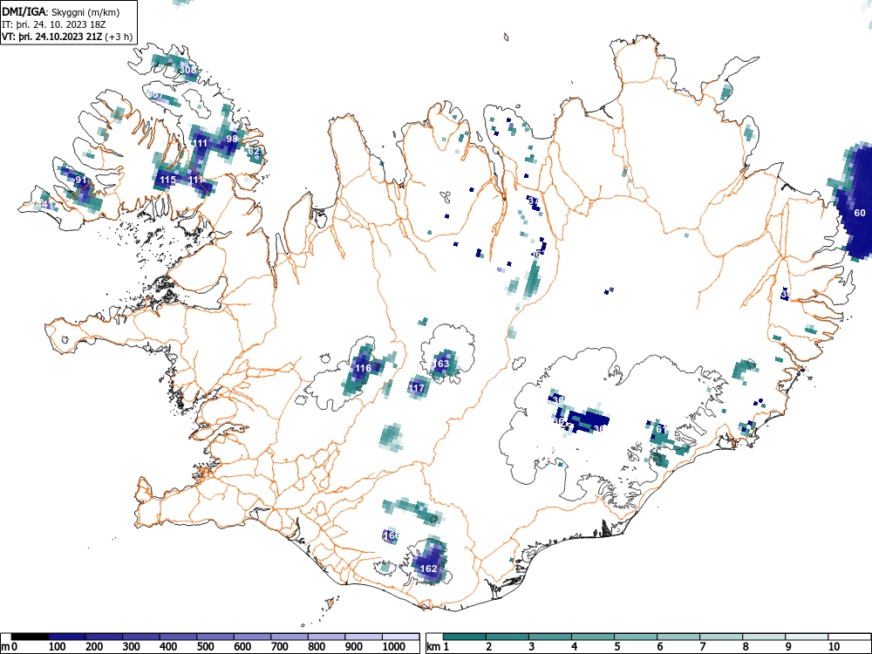Click the legend swatch between 900 and 1000 m

pyautogui.click(x=364, y=637)
